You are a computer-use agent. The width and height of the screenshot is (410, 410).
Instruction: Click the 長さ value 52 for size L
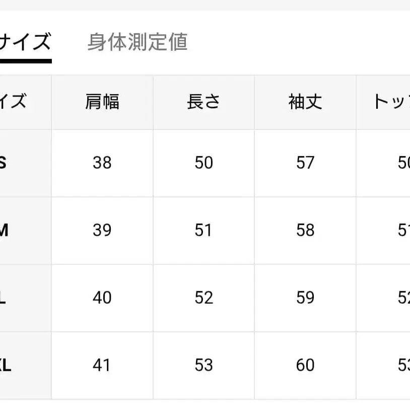coord(203,298)
